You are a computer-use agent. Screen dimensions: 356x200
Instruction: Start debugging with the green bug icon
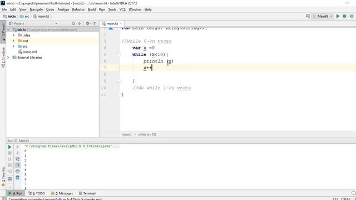(345, 16)
